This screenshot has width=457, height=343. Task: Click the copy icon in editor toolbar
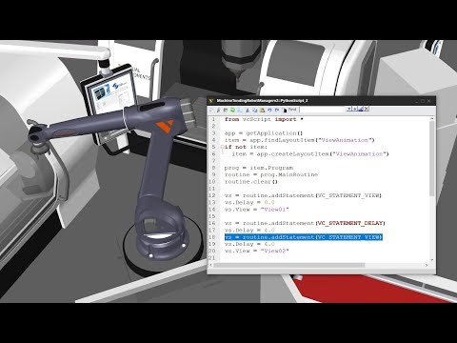click(254, 111)
